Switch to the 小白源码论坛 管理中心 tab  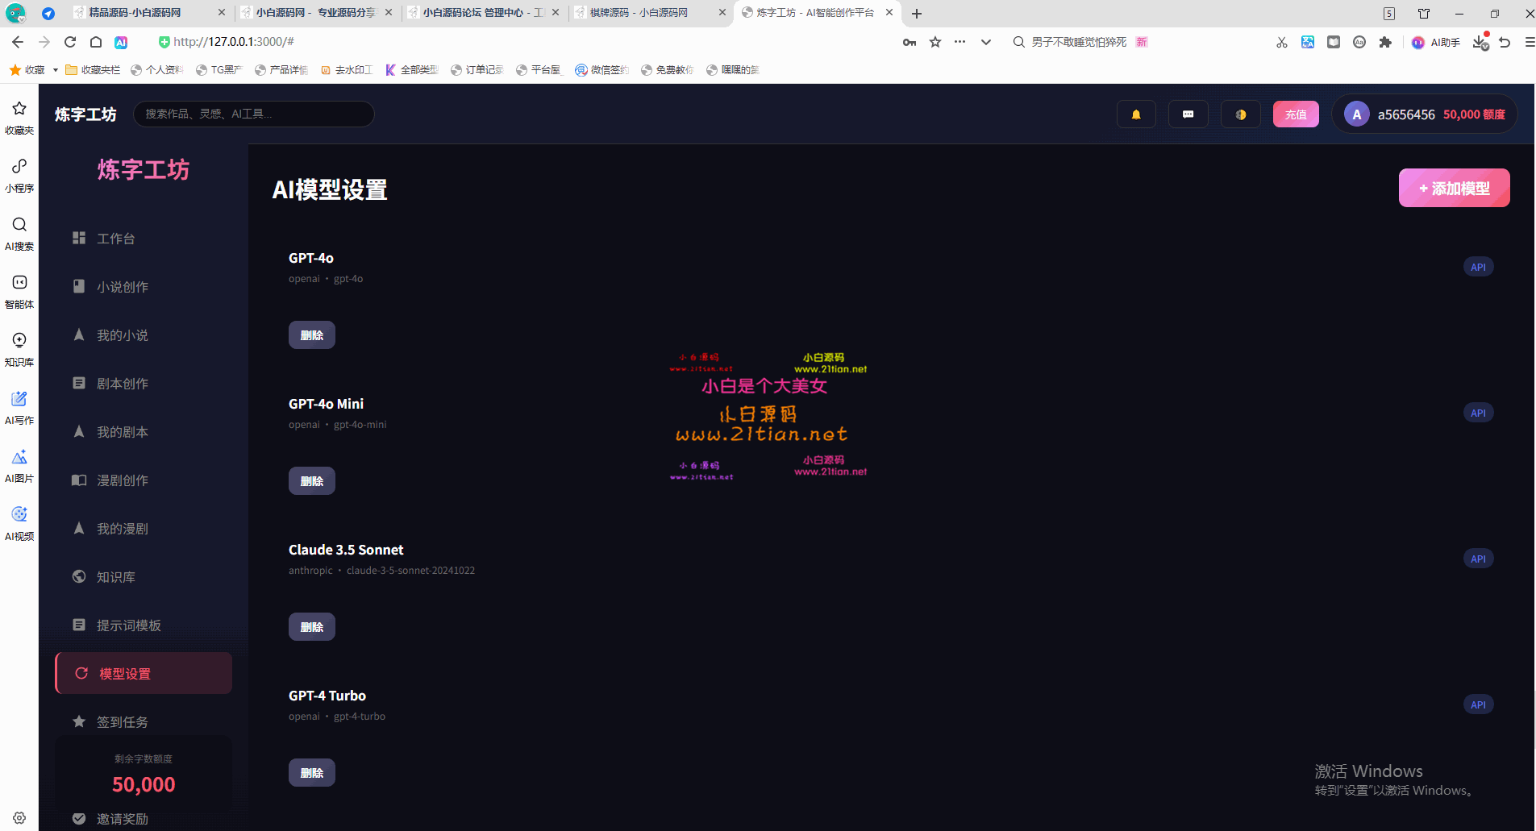(483, 13)
